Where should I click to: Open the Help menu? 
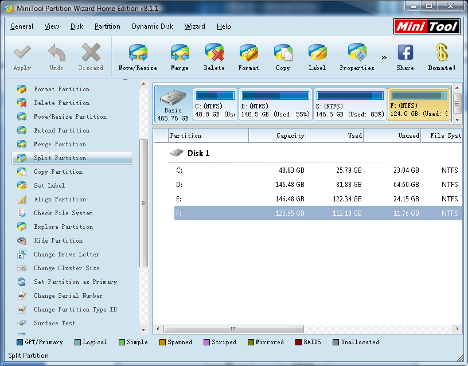point(224,26)
